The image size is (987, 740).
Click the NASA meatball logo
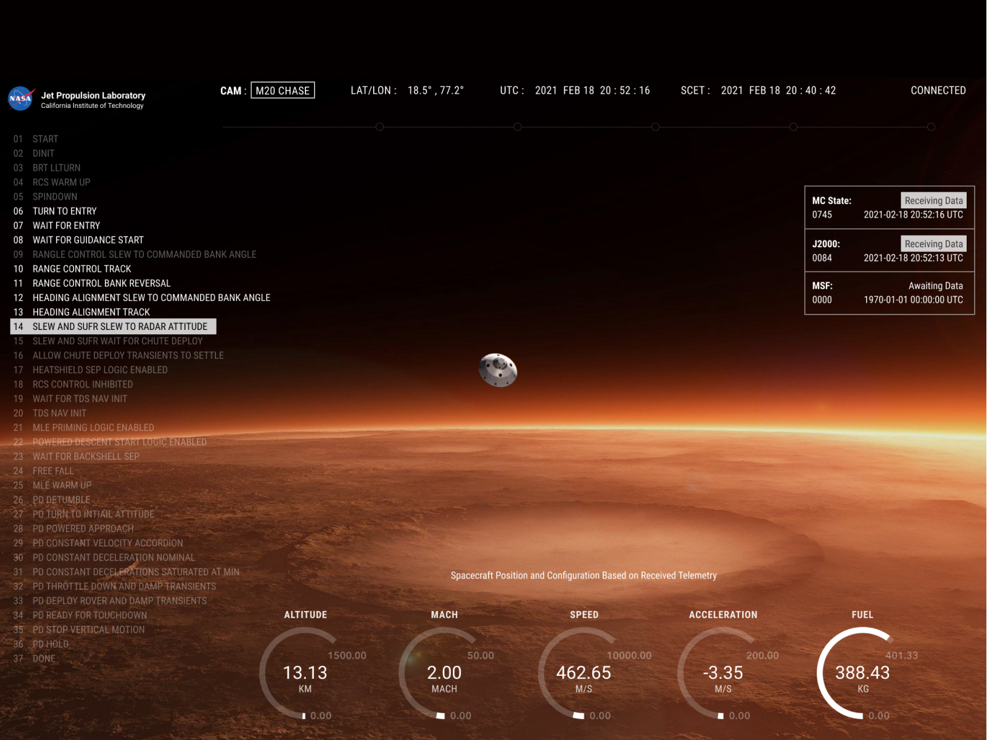21,99
